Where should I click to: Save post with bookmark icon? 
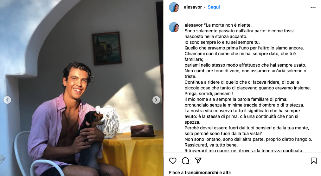coord(313,161)
